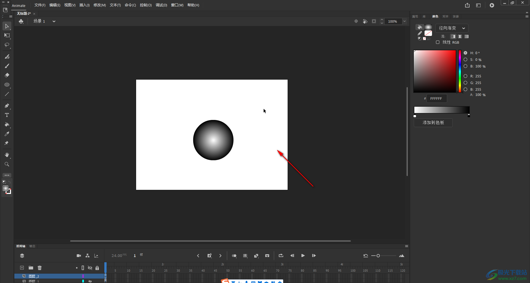The image size is (530, 283).
Task: Click the 添加到色板 button
Action: [x=433, y=123]
